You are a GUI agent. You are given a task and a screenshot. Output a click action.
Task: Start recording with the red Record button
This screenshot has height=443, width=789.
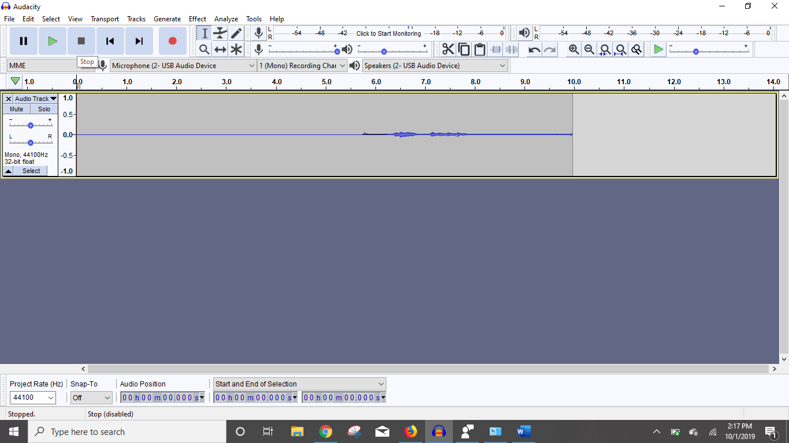point(172,41)
